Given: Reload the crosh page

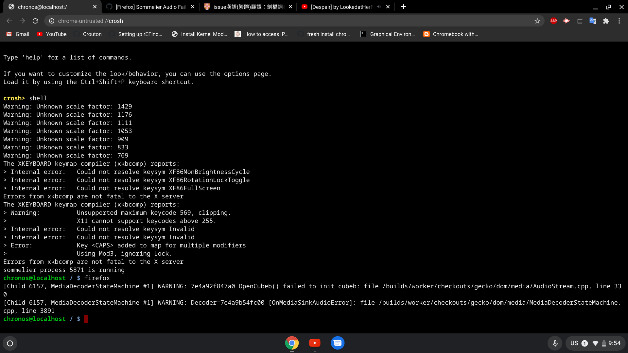Looking at the screenshot, I should tap(35, 21).
